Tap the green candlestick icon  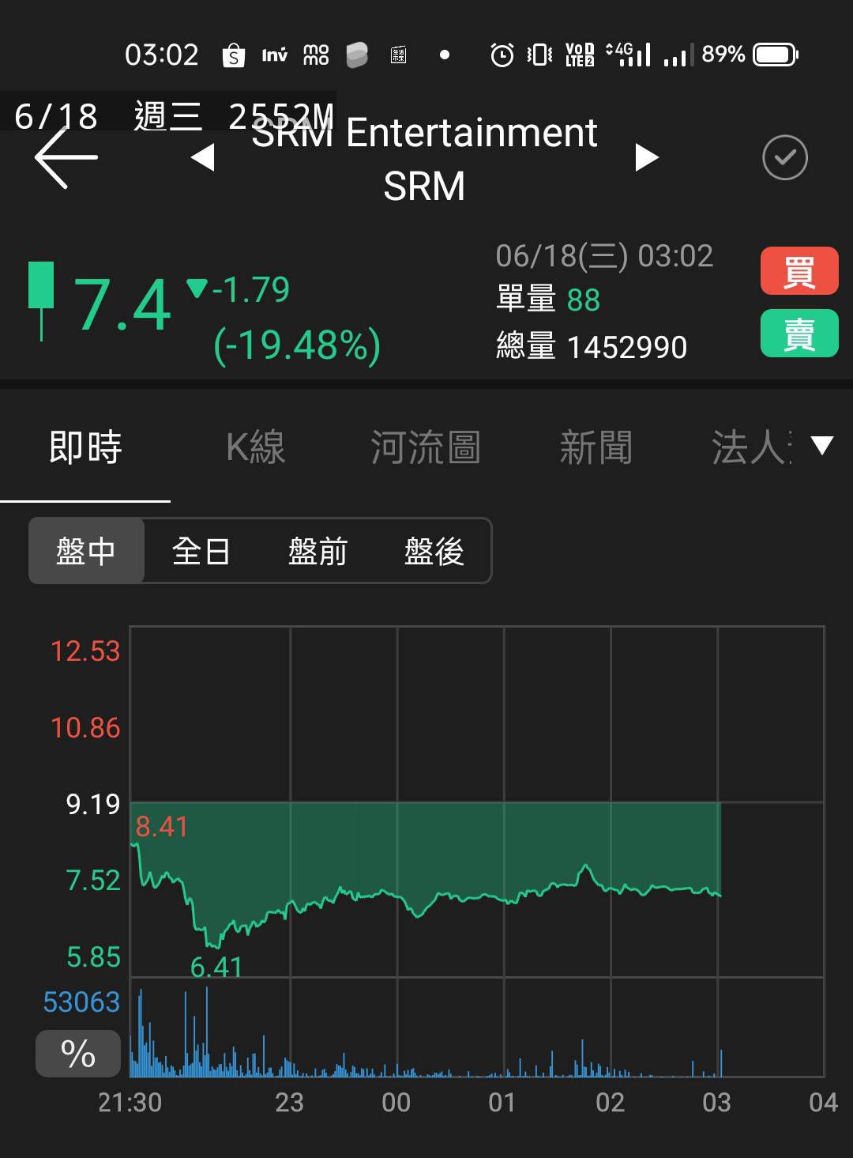pyautogui.click(x=41, y=300)
